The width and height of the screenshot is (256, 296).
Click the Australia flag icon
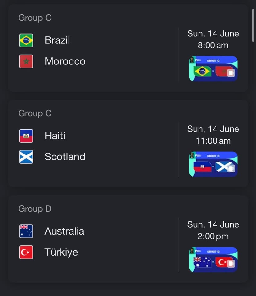click(26, 231)
